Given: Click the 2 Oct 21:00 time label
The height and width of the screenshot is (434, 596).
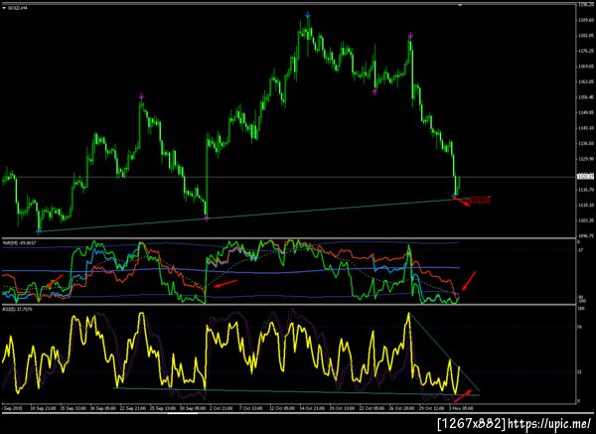Looking at the screenshot, I should pos(221,408).
